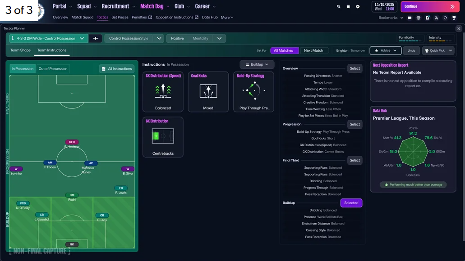Open the Set Pieces tab
The width and height of the screenshot is (465, 261).
[120, 18]
